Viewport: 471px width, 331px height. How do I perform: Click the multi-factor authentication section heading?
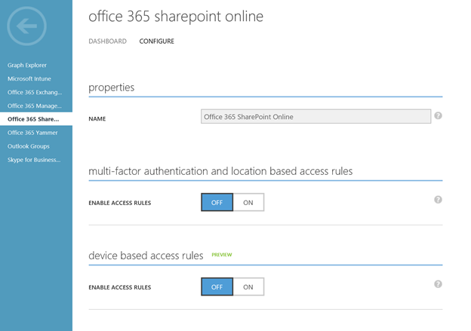click(x=220, y=171)
